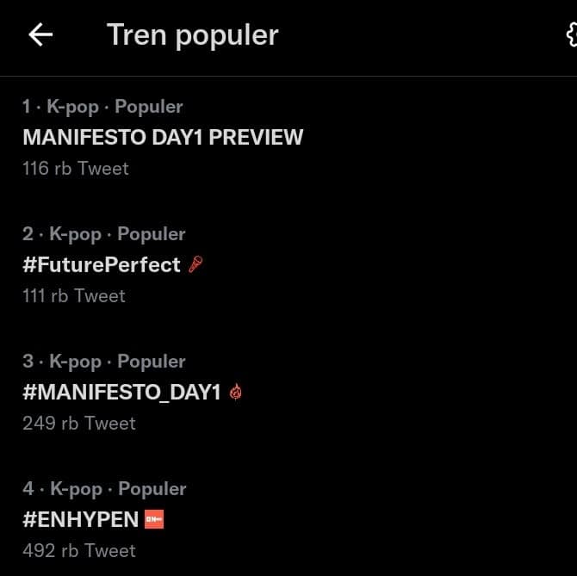The width and height of the screenshot is (577, 576).
Task: Click the "Tren populer" page title
Action: (x=192, y=34)
